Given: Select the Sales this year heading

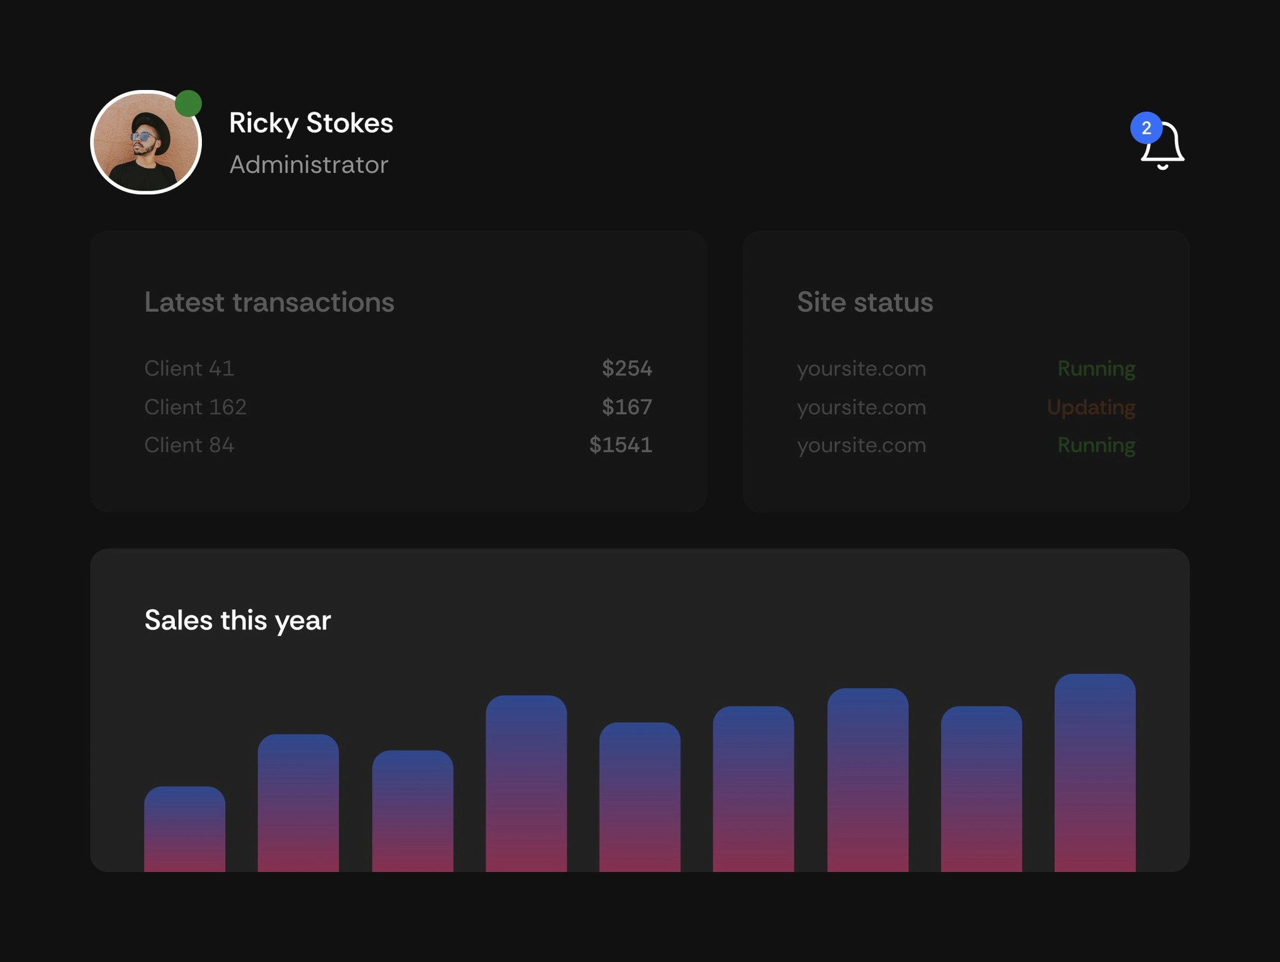Looking at the screenshot, I should [x=237, y=620].
